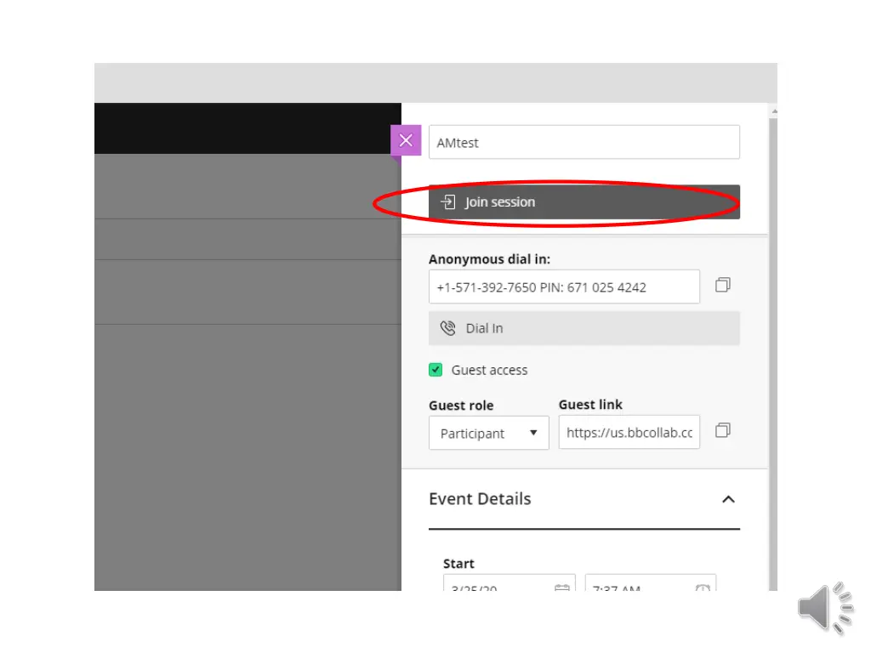The width and height of the screenshot is (871, 653).
Task: Click the panel vertical scrollbar
Action: click(x=772, y=354)
